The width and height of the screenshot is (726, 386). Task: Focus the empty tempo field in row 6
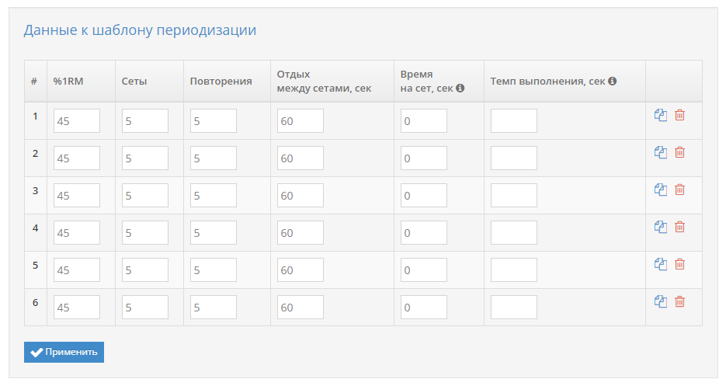514,308
